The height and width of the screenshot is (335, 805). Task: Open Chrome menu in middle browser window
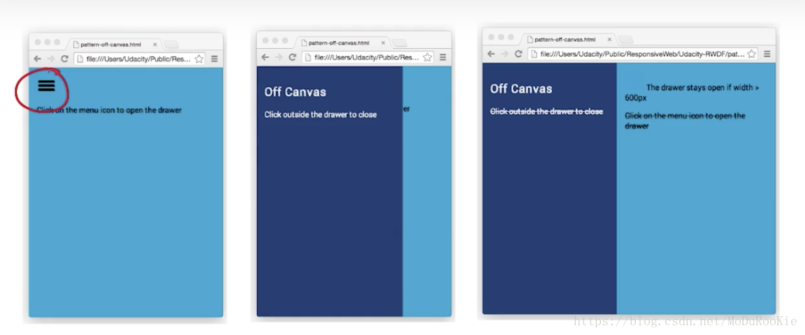[x=442, y=57]
